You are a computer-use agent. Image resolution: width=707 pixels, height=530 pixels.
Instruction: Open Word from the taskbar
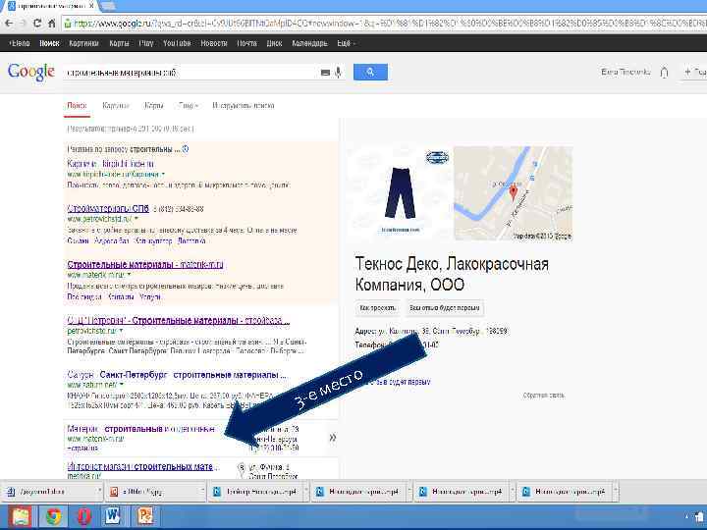point(113,516)
